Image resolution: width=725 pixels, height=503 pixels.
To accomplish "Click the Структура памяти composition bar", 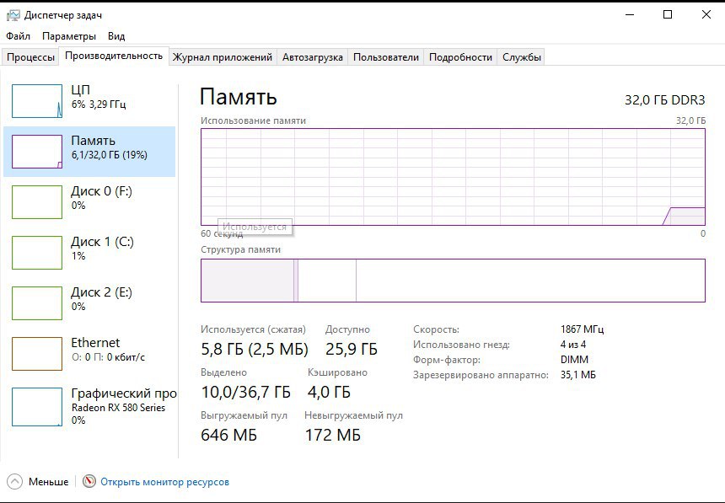I will pyautogui.click(x=454, y=281).
